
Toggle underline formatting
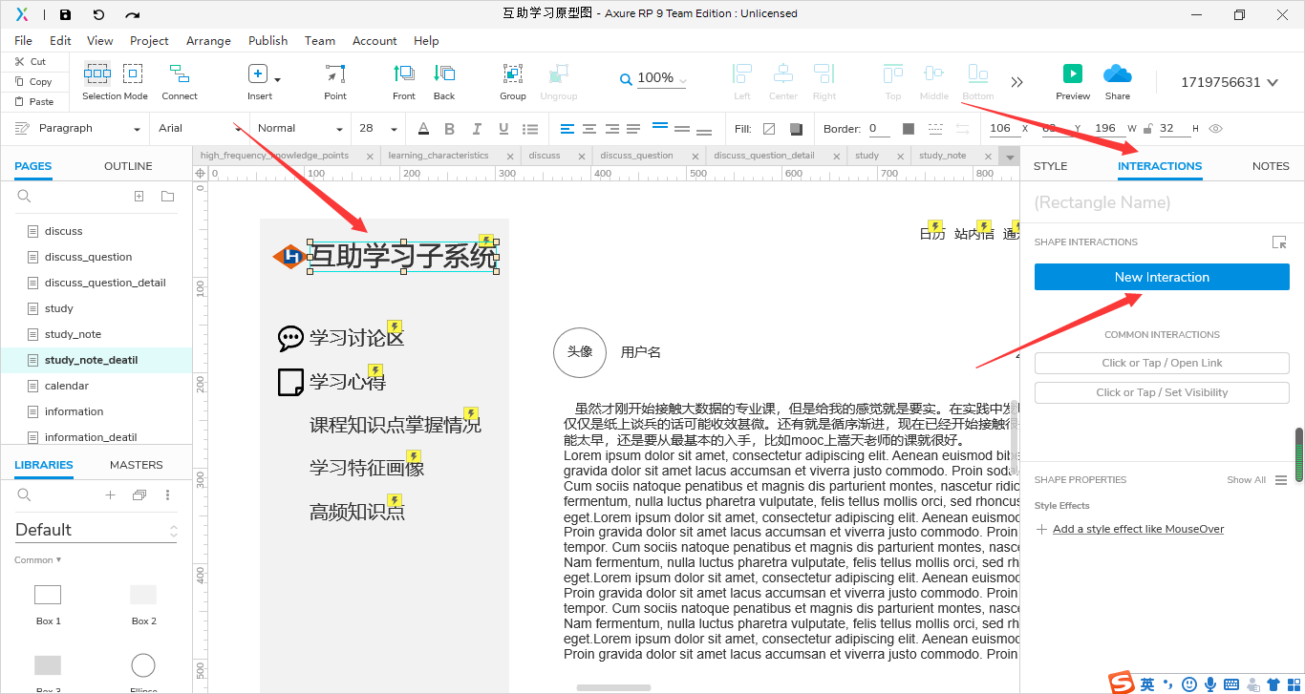[x=502, y=128]
